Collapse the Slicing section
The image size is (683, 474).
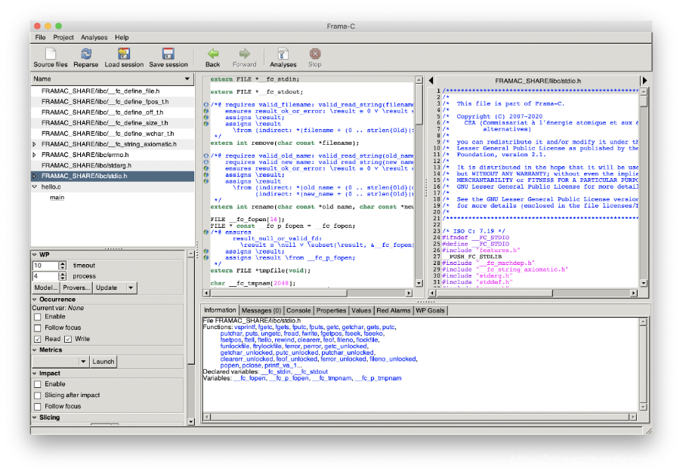(x=35, y=417)
